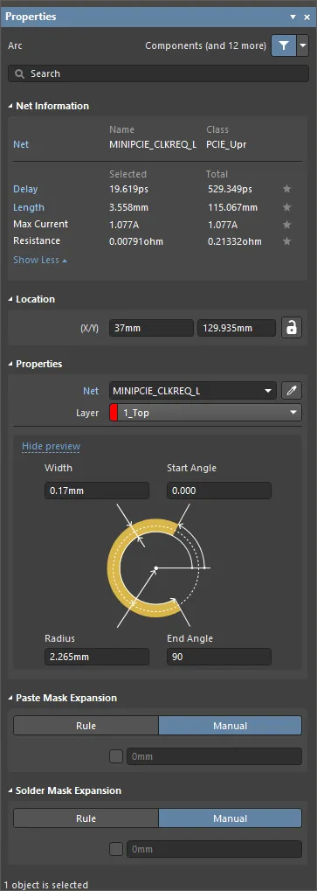Screen dimensions: 317x891
Task: Click the selection filter funnel icon
Action: pos(284,45)
